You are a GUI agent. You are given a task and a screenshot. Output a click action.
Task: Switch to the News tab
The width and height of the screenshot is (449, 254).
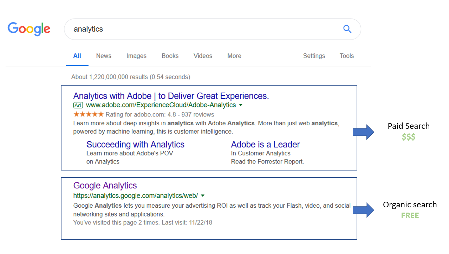click(104, 56)
